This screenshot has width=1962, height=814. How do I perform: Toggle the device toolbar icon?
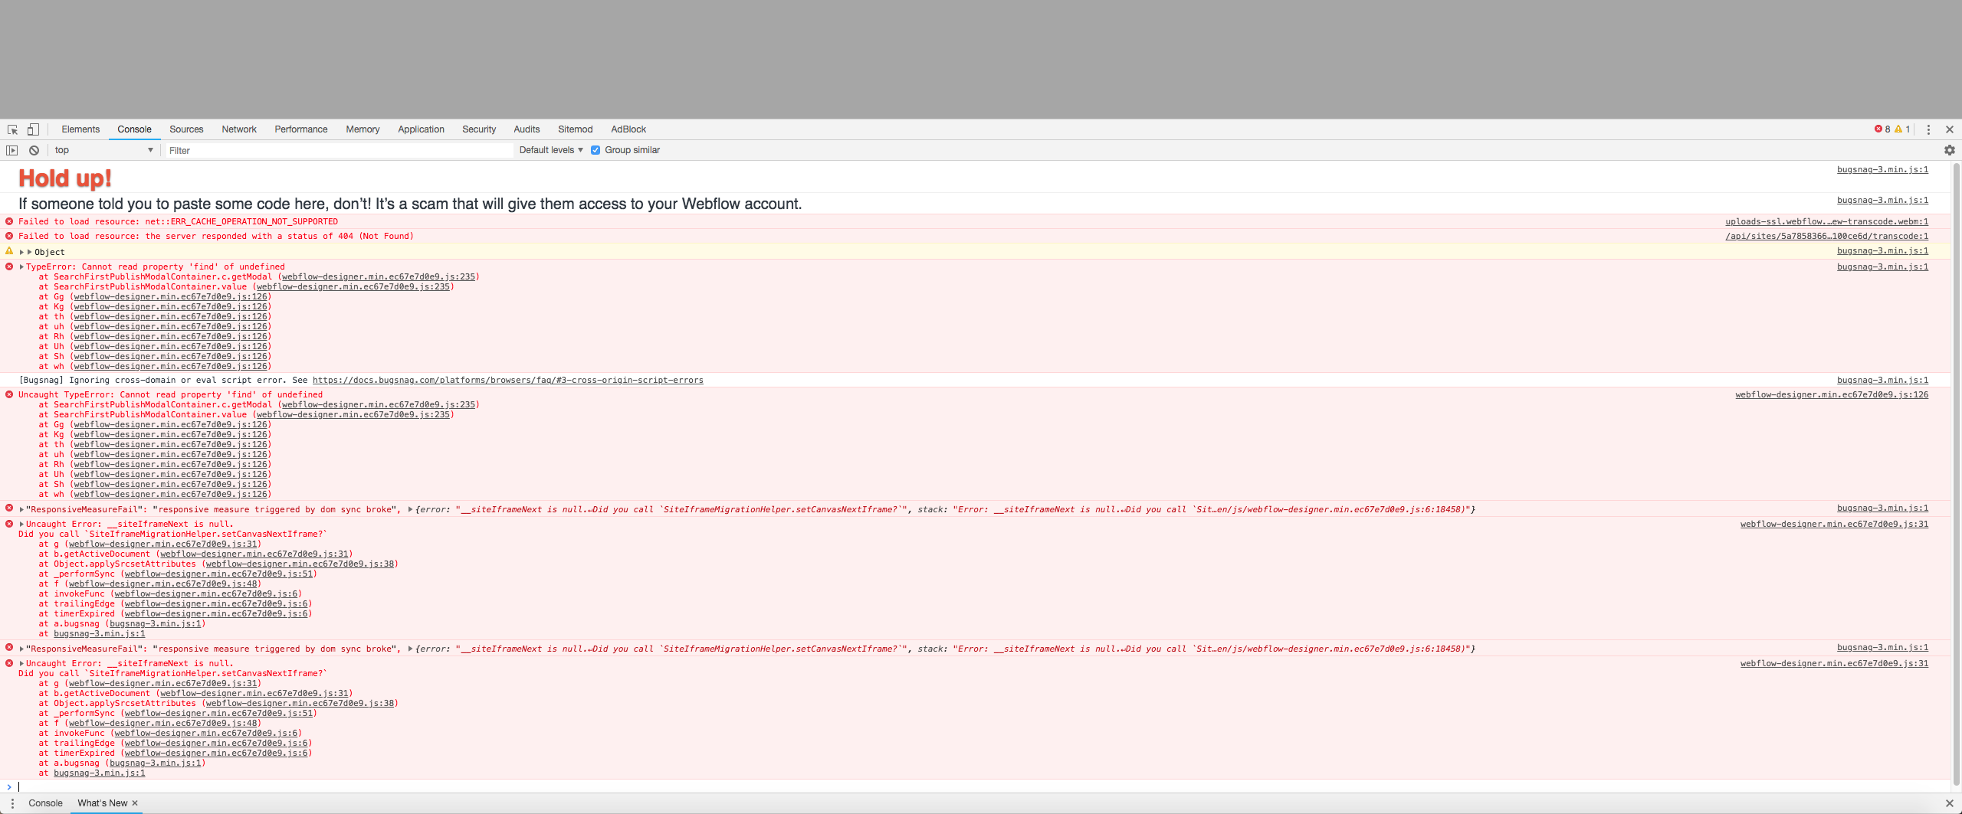click(33, 129)
